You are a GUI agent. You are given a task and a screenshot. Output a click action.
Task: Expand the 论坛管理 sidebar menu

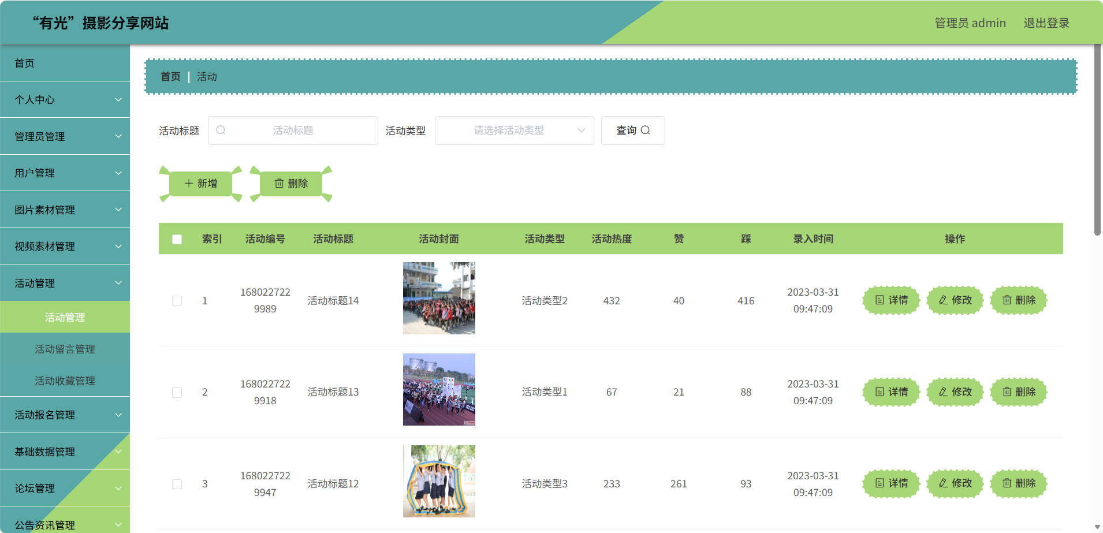click(x=65, y=489)
